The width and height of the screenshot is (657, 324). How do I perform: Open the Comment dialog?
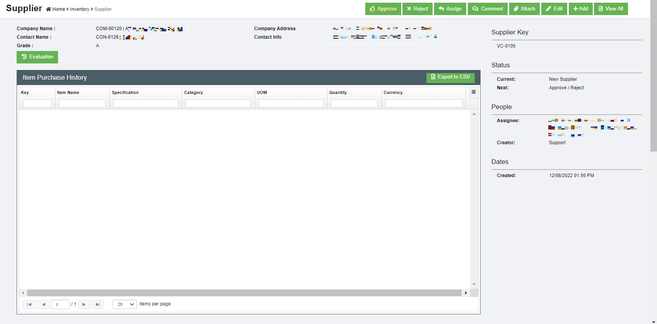[x=487, y=9]
